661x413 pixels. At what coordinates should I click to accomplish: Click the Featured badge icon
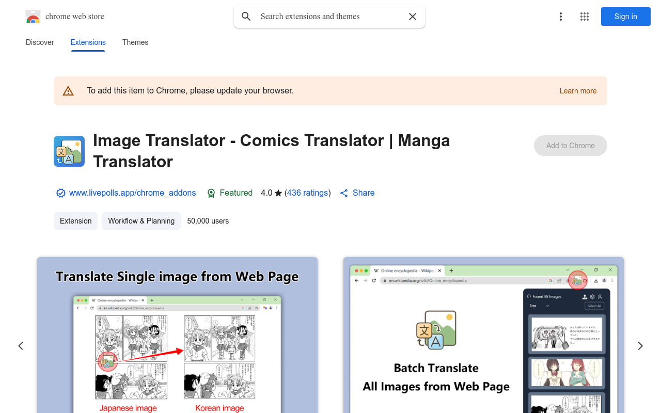click(211, 193)
